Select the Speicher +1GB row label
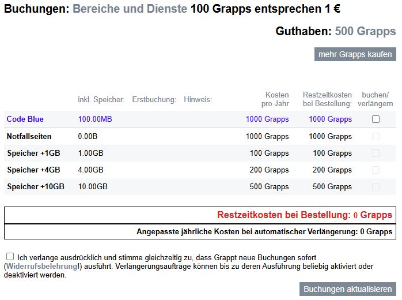Screen dimensions: 402x300 33,153
